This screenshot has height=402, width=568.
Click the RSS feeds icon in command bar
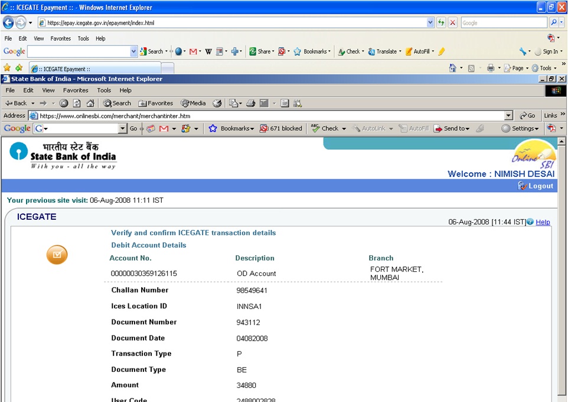click(x=471, y=68)
